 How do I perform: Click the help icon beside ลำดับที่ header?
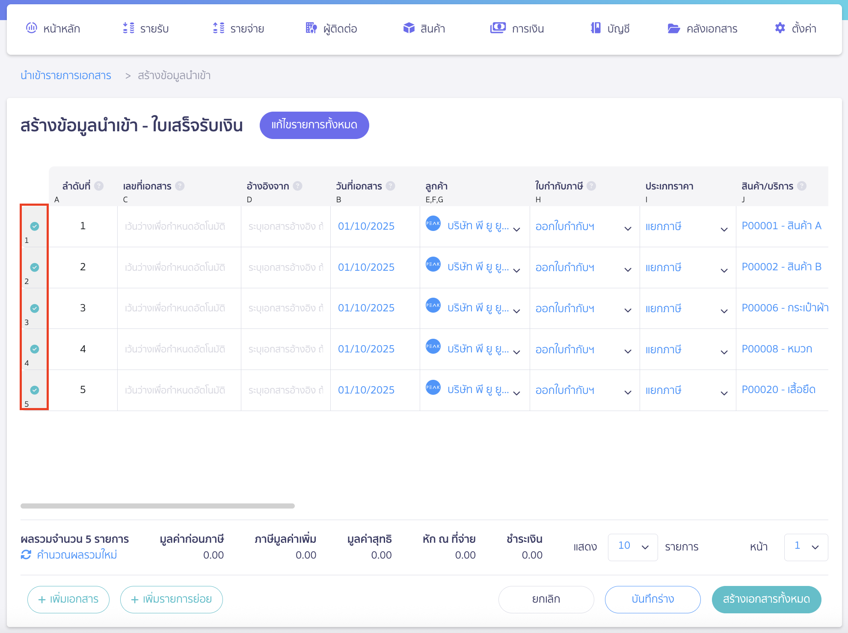[99, 186]
